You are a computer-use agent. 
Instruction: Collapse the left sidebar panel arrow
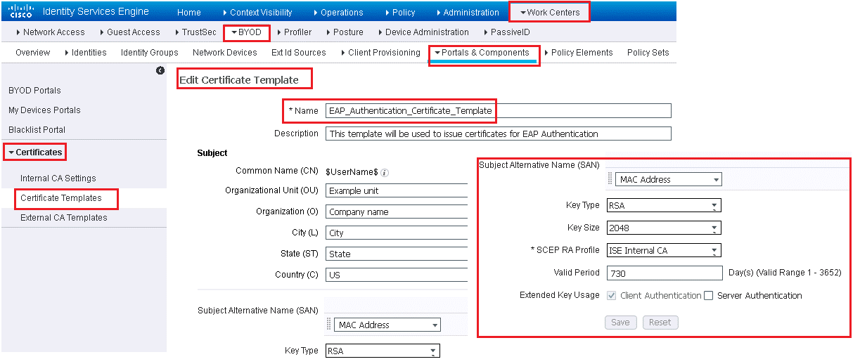(x=160, y=70)
